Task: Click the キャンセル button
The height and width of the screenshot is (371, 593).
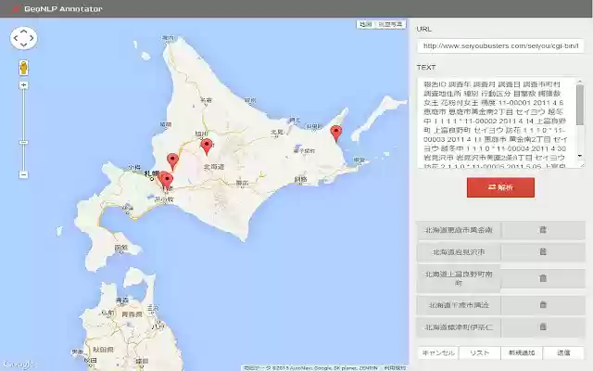Action: point(438,352)
